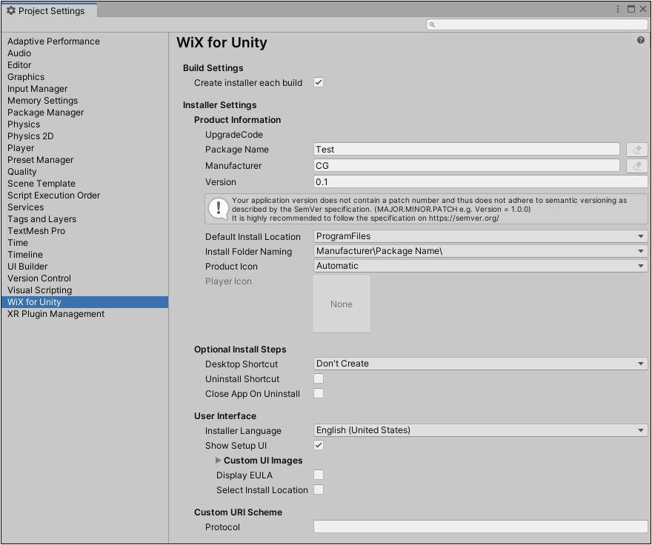The width and height of the screenshot is (652, 545).
Task: Click the Version number field
Action: tap(480, 182)
